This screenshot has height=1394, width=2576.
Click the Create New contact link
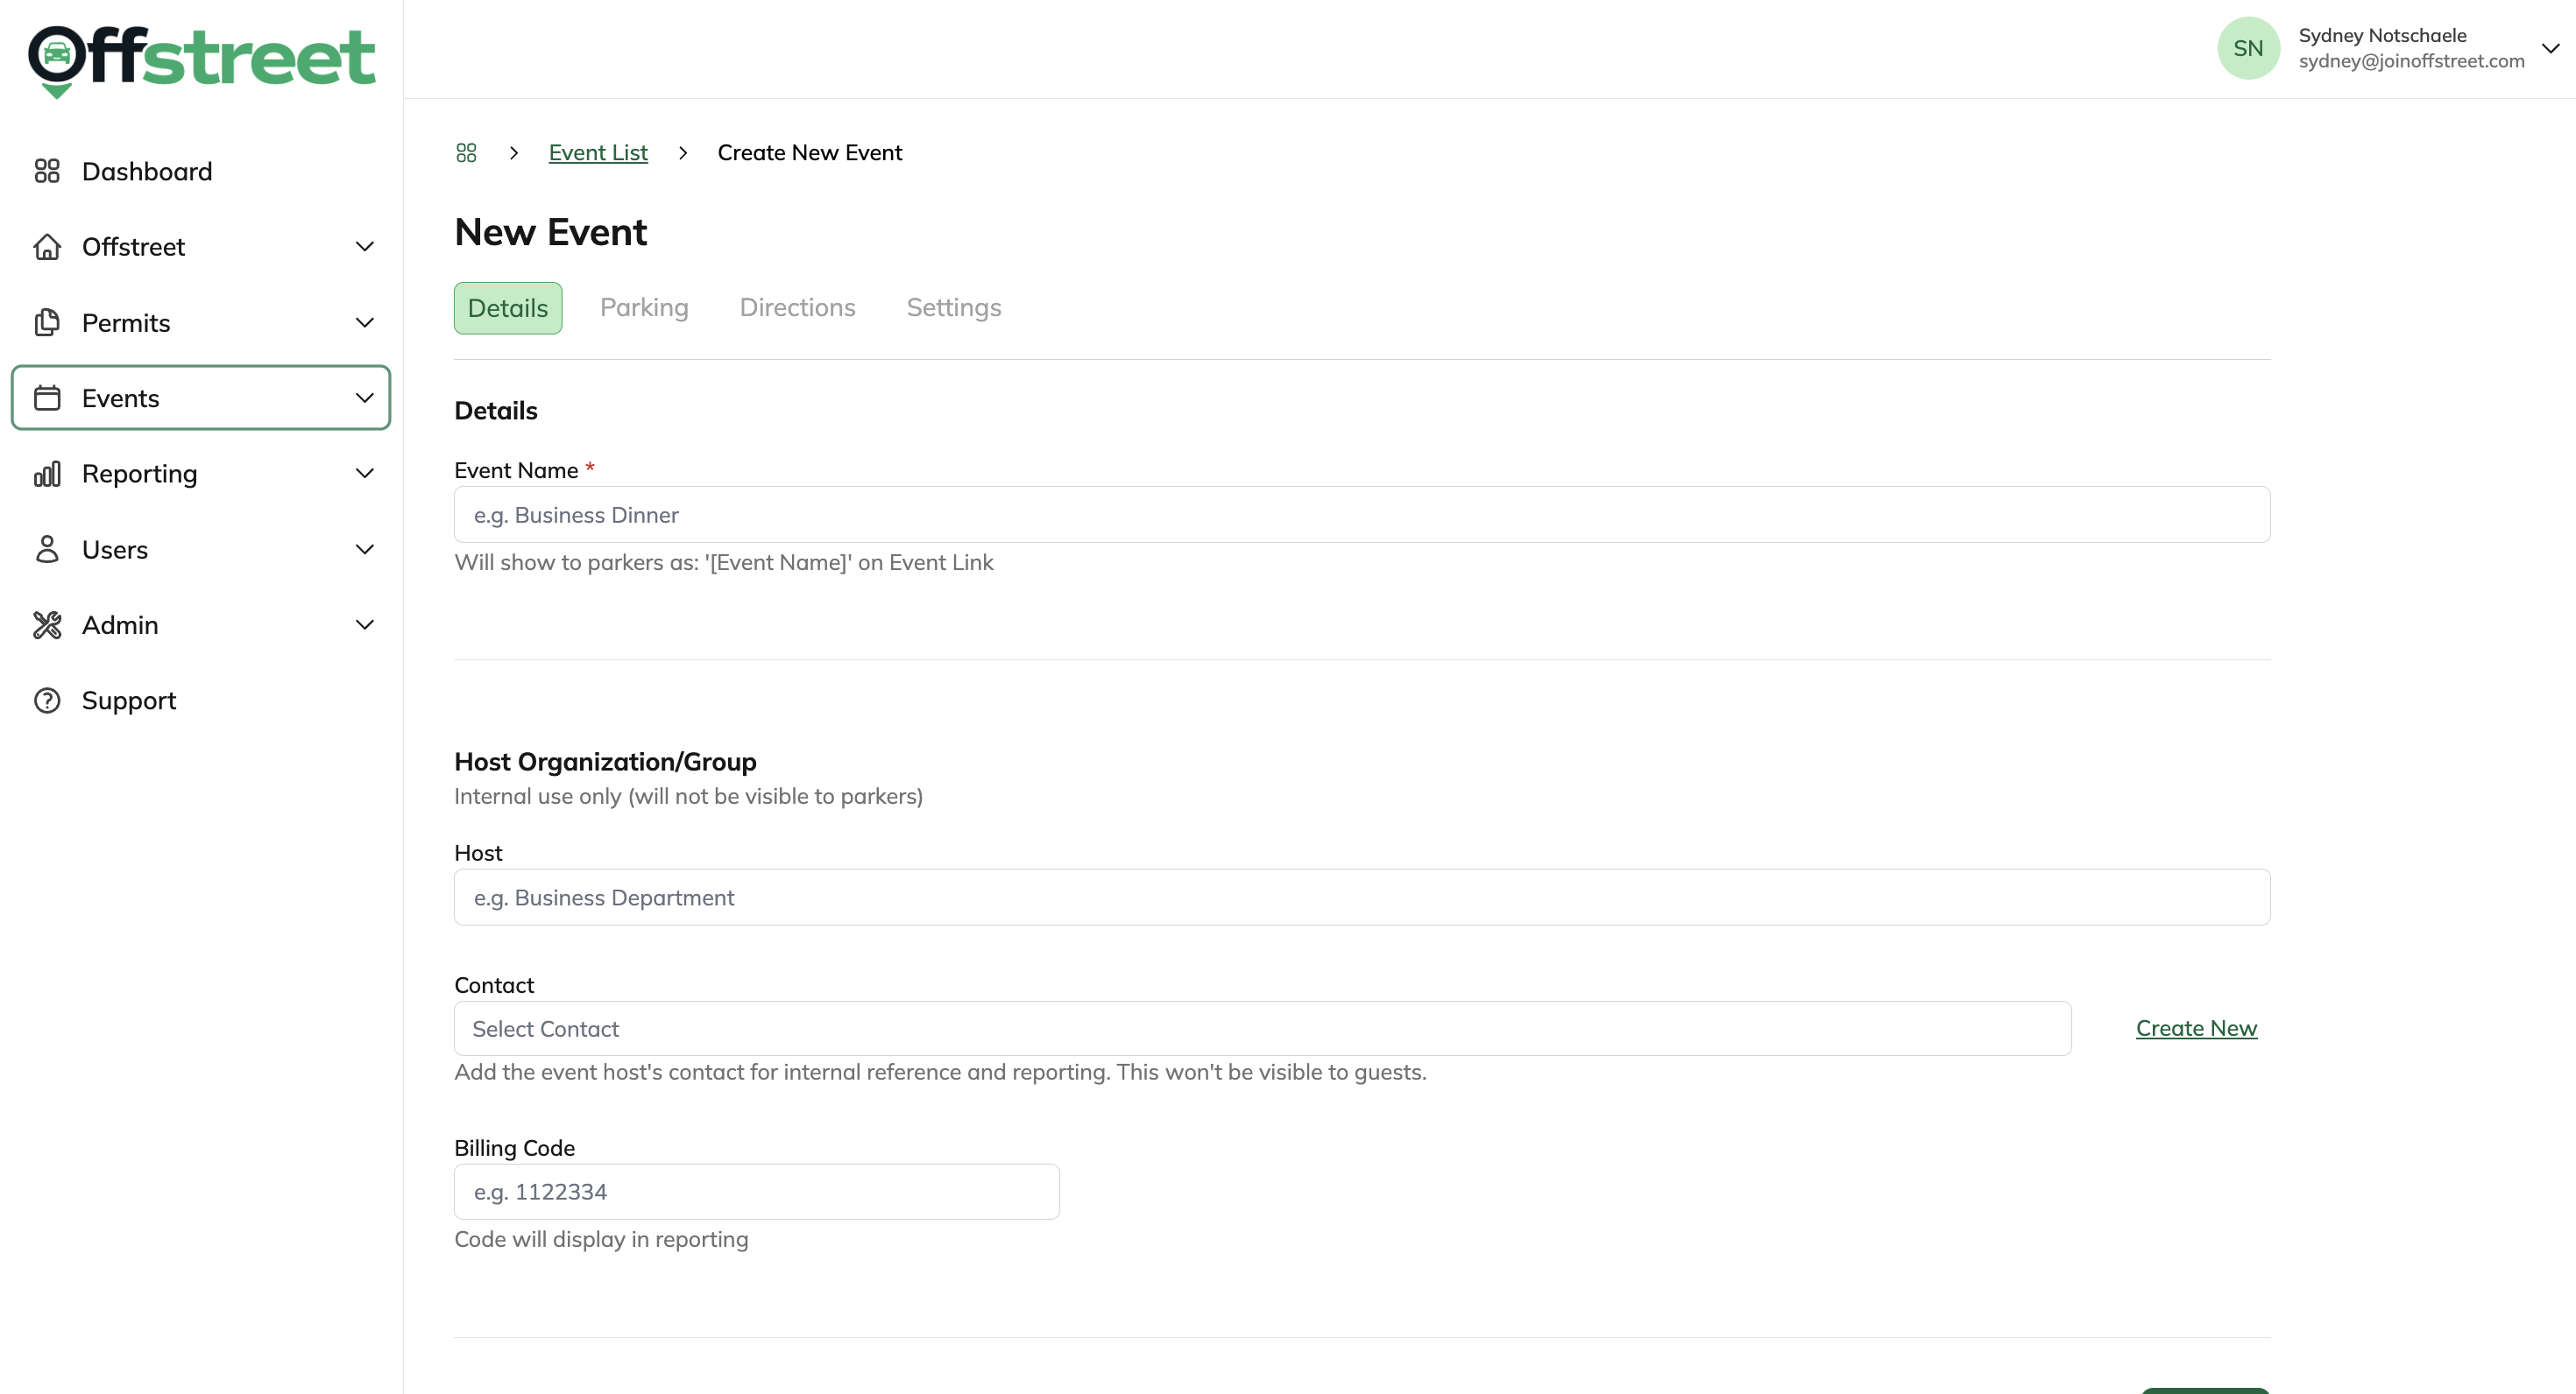[x=2196, y=1028]
